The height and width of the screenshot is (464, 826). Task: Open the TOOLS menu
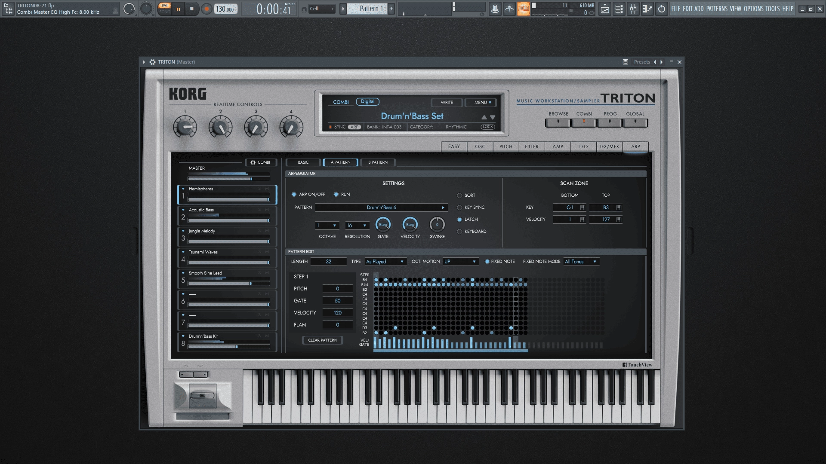click(772, 9)
